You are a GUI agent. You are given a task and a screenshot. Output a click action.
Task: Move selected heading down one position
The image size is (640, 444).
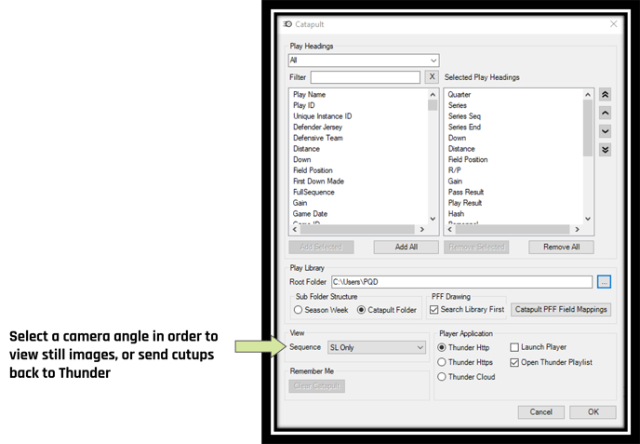point(605,131)
